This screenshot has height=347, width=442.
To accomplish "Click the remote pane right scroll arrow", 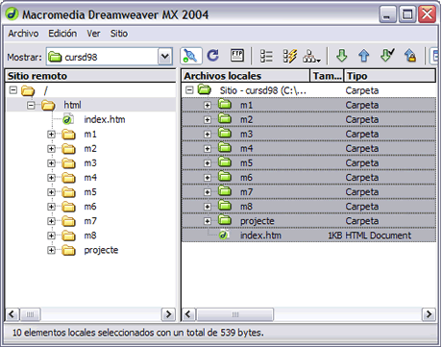I will [x=168, y=314].
